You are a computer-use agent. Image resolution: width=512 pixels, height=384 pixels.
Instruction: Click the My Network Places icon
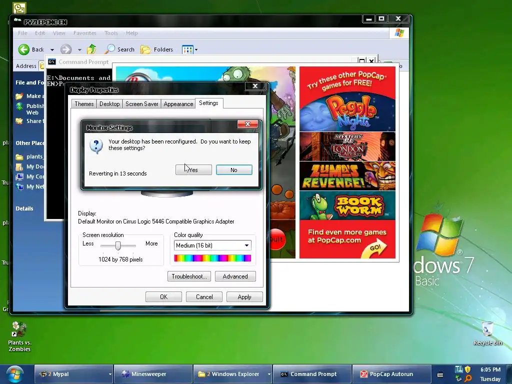pyautogui.click(x=19, y=187)
